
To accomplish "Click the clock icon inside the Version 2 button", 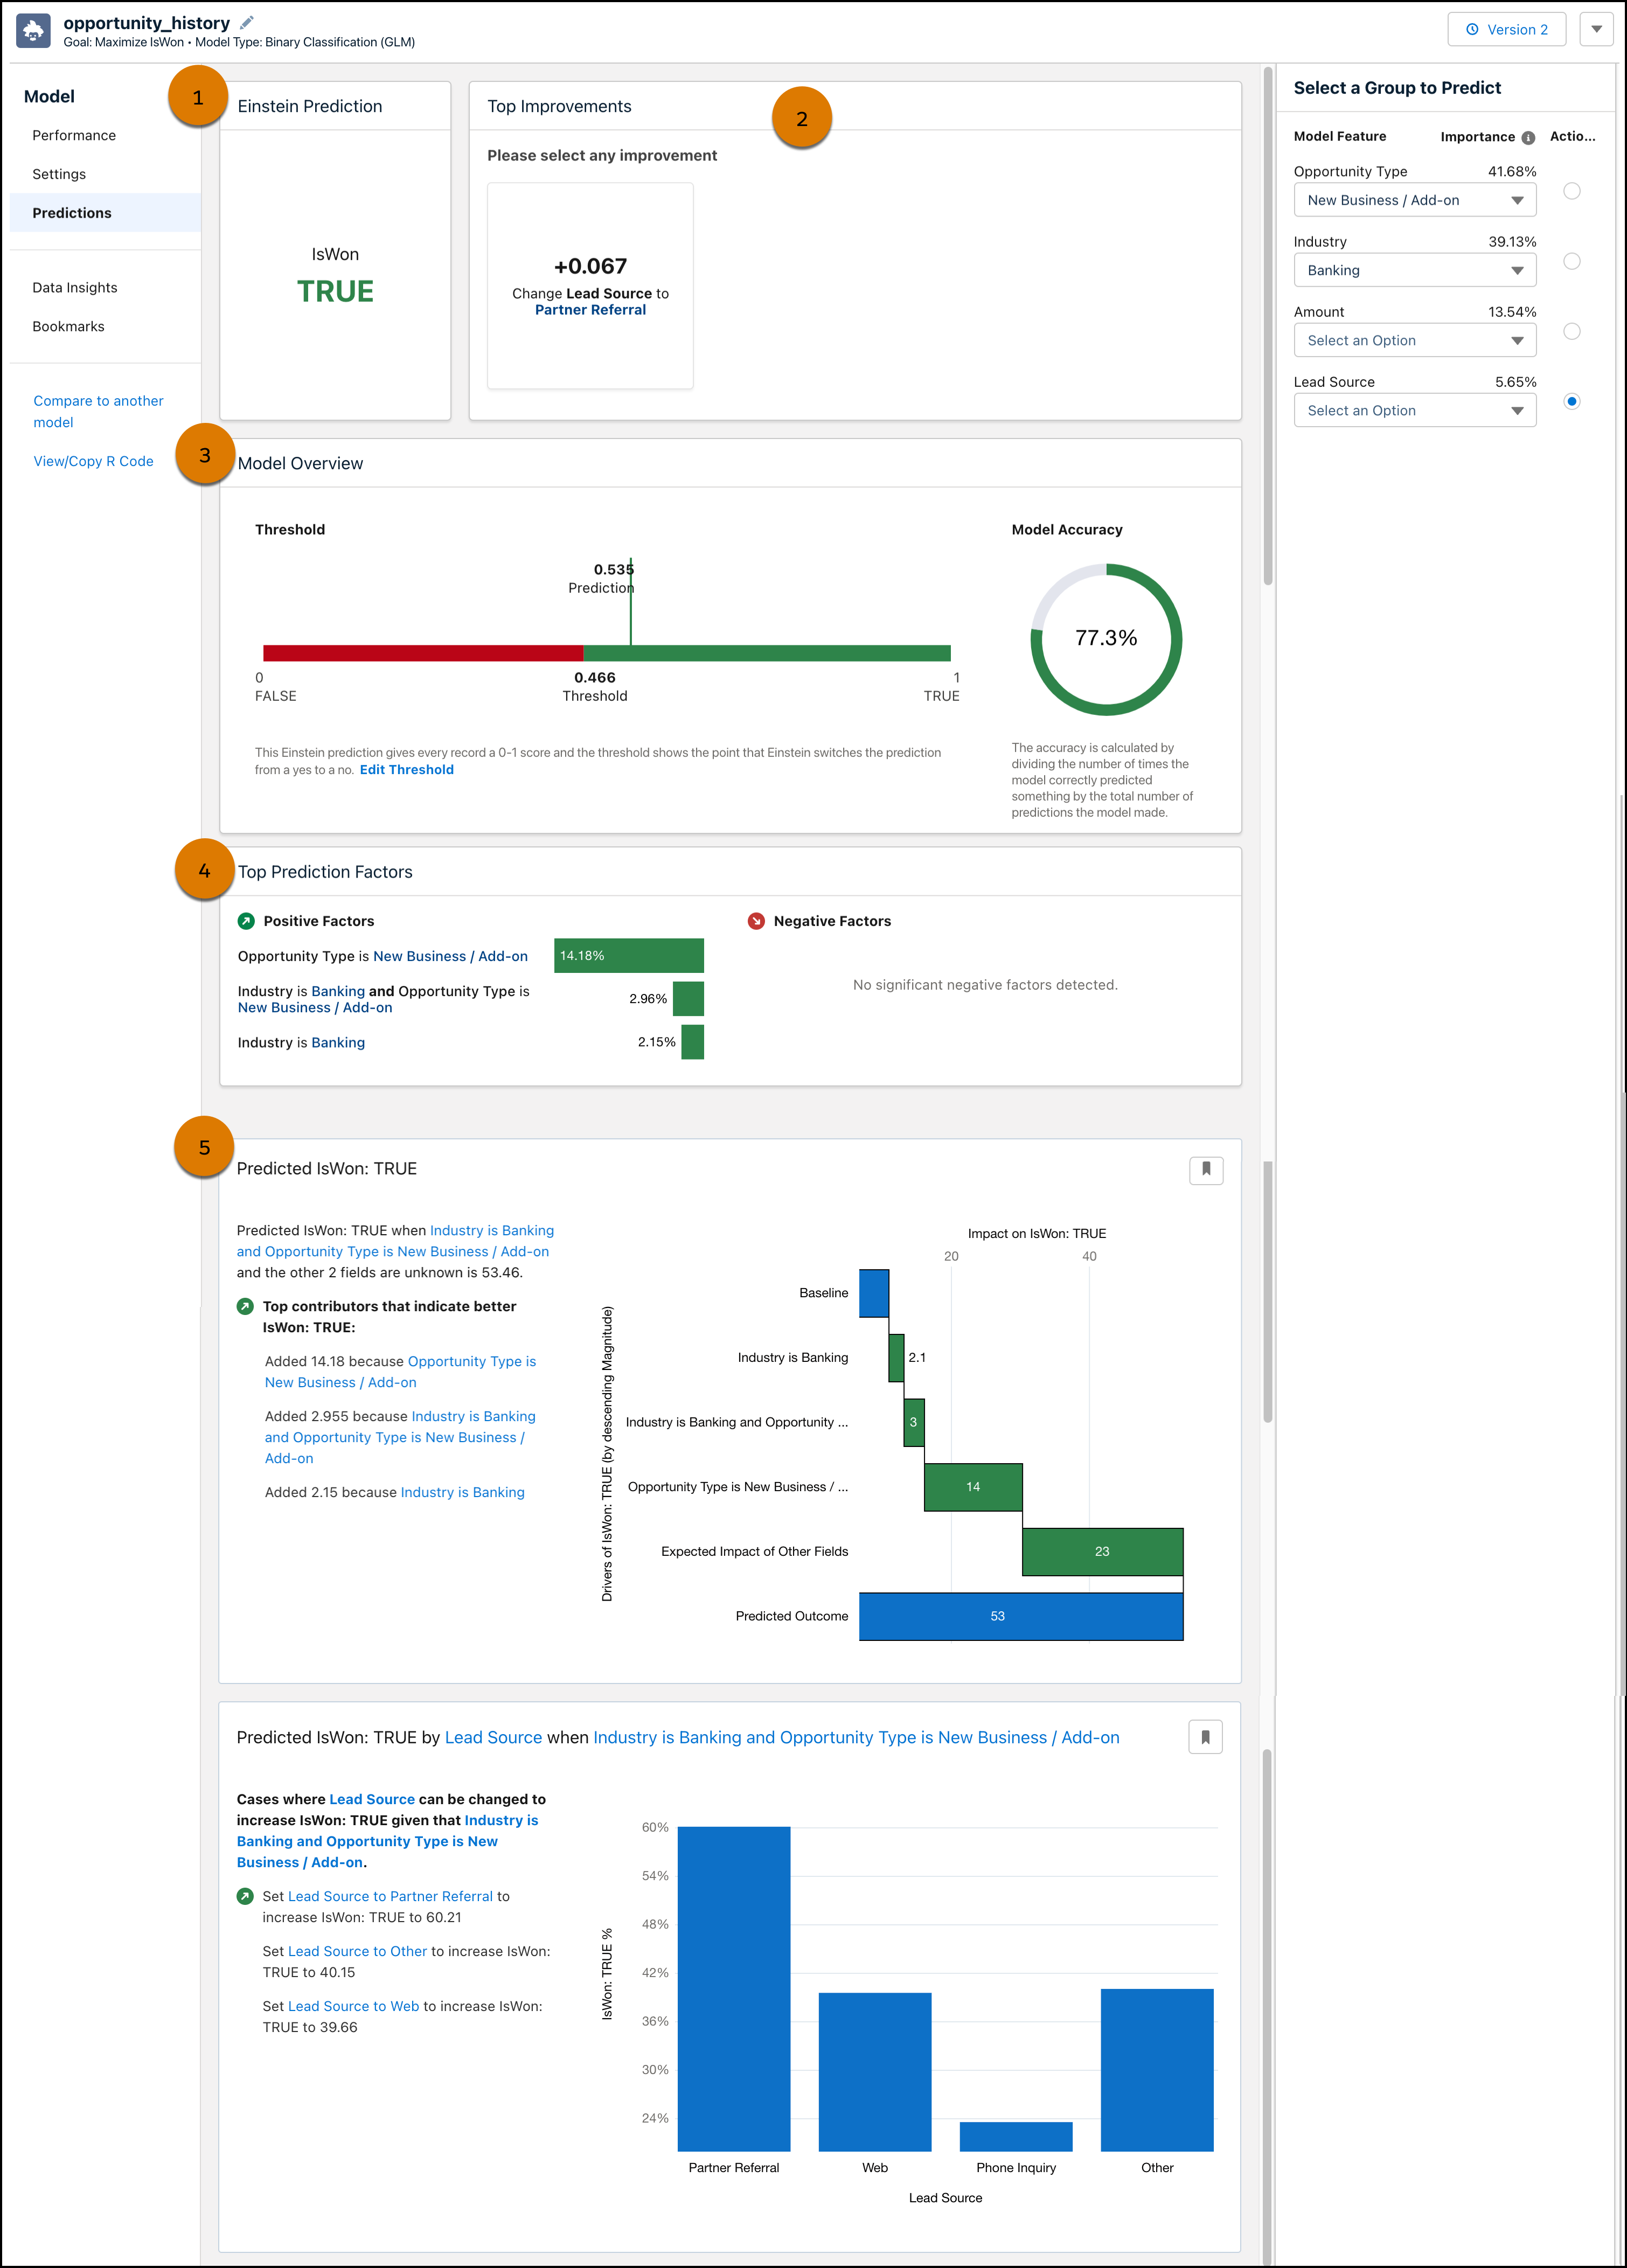I will [1471, 29].
